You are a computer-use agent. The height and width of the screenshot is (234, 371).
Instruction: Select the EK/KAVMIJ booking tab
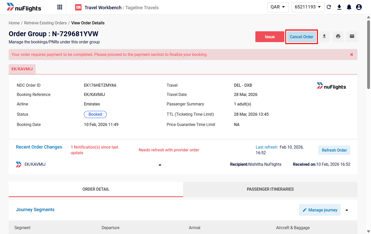[22, 69]
